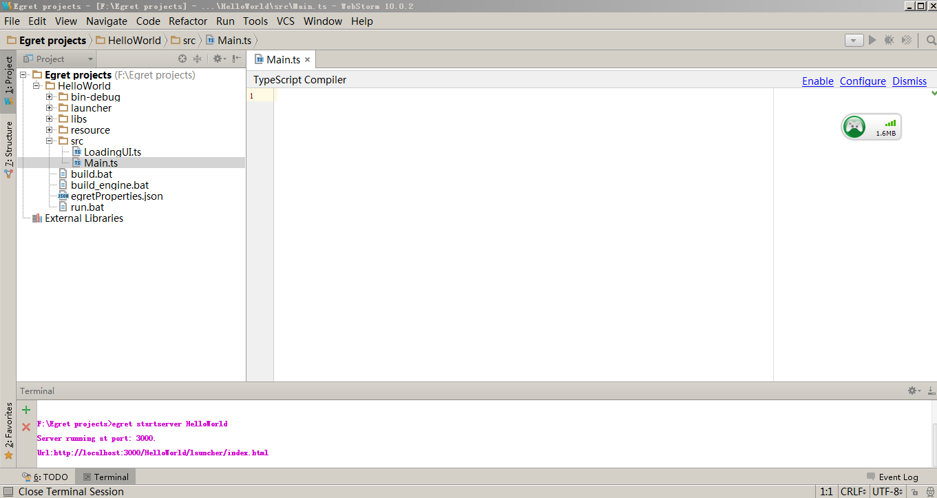Click Enable TypeScript Compiler link
Screen dimensions: 937x498
tap(818, 81)
